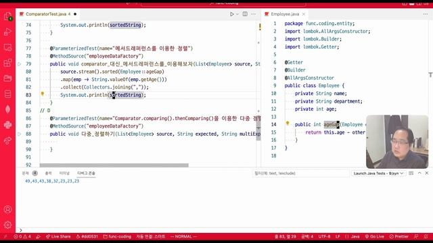Screen dimensions: 433x243
Task: Switch to the 터미널 (Terminal) panel tab
Action: point(64,173)
